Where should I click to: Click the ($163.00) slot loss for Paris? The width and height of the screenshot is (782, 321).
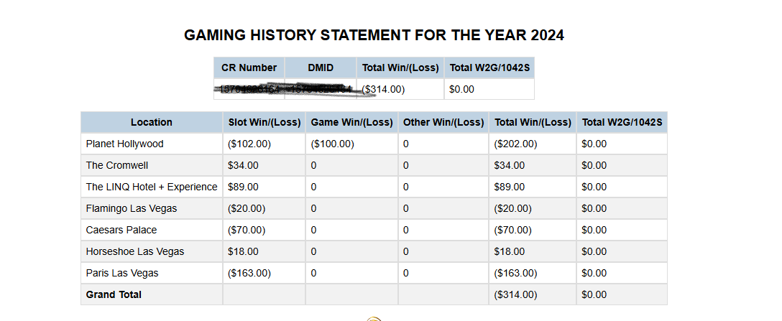(x=249, y=273)
